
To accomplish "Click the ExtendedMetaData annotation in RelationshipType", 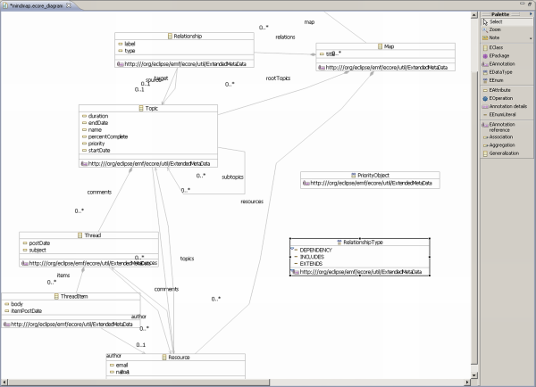I will click(x=357, y=272).
